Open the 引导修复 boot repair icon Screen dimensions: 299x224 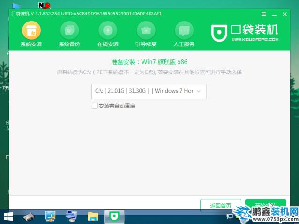click(x=146, y=30)
